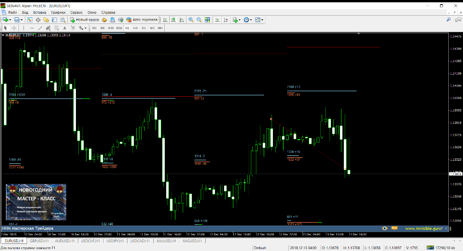
Task: Click the Новогодний Мастер-Класс banner
Action: tap(36, 202)
